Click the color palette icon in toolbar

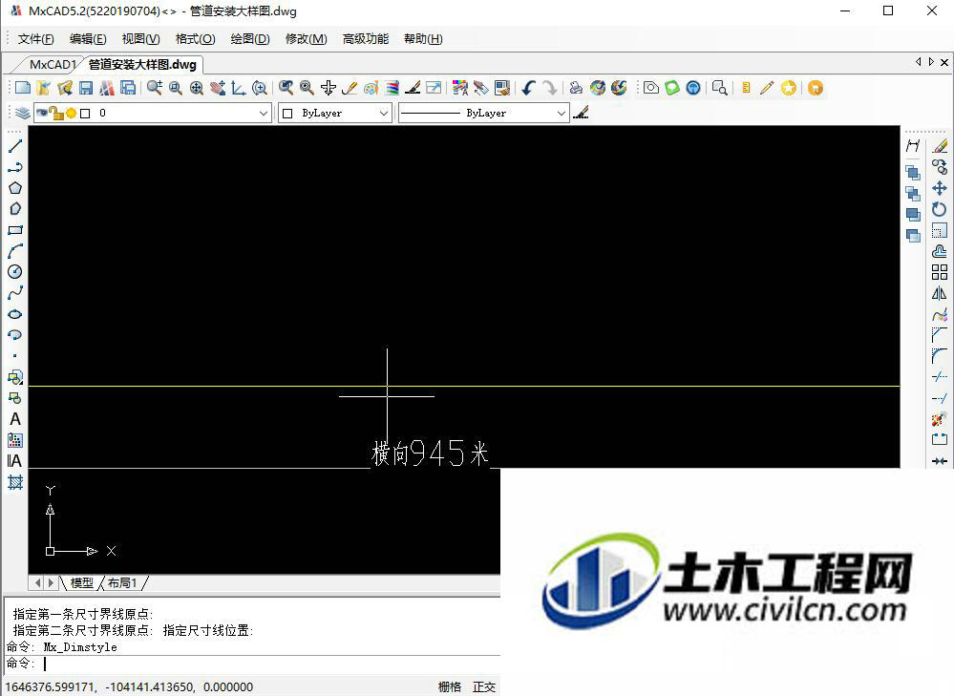tap(371, 88)
